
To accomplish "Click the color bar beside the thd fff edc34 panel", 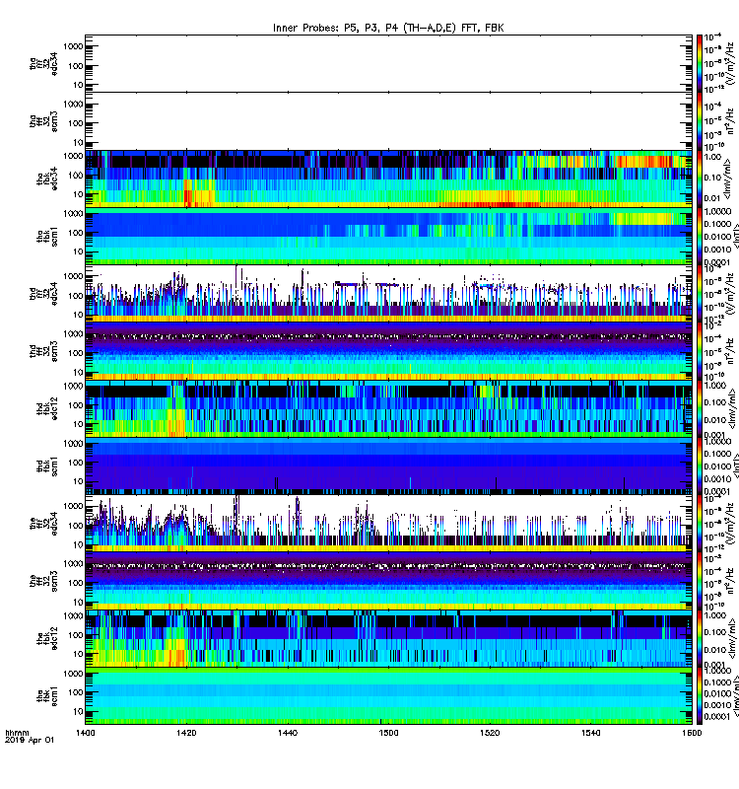I will click(700, 294).
